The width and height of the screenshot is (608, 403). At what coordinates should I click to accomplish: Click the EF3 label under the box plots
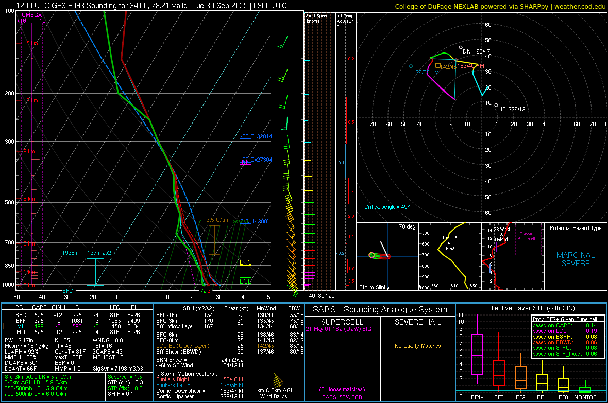[x=499, y=397]
